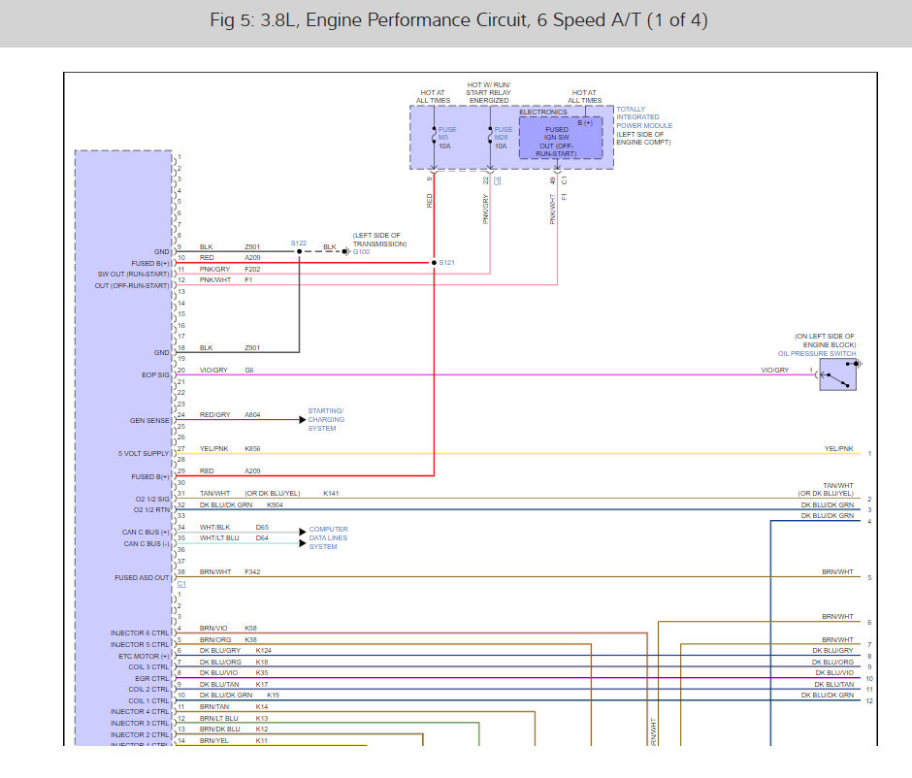Select the BRN/VIO K58 wire label
Screen dimensions: 912x778
pos(228,629)
